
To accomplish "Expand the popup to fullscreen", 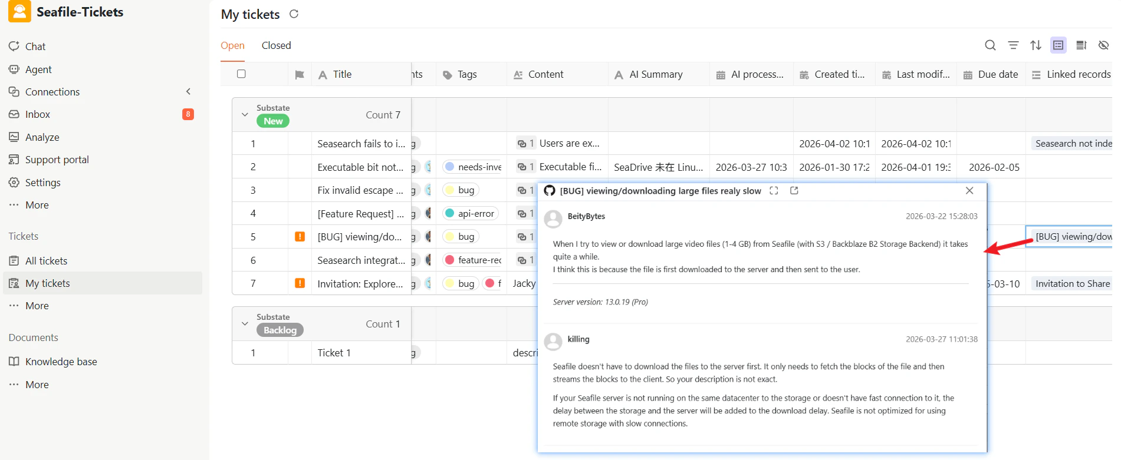I will click(x=774, y=191).
